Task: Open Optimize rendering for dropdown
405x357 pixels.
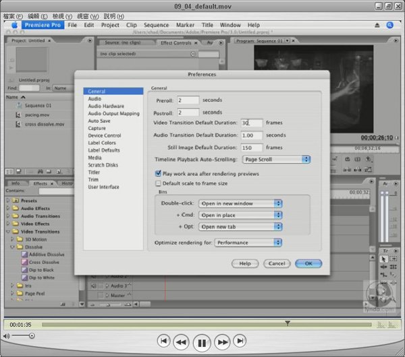Action: tap(248, 242)
